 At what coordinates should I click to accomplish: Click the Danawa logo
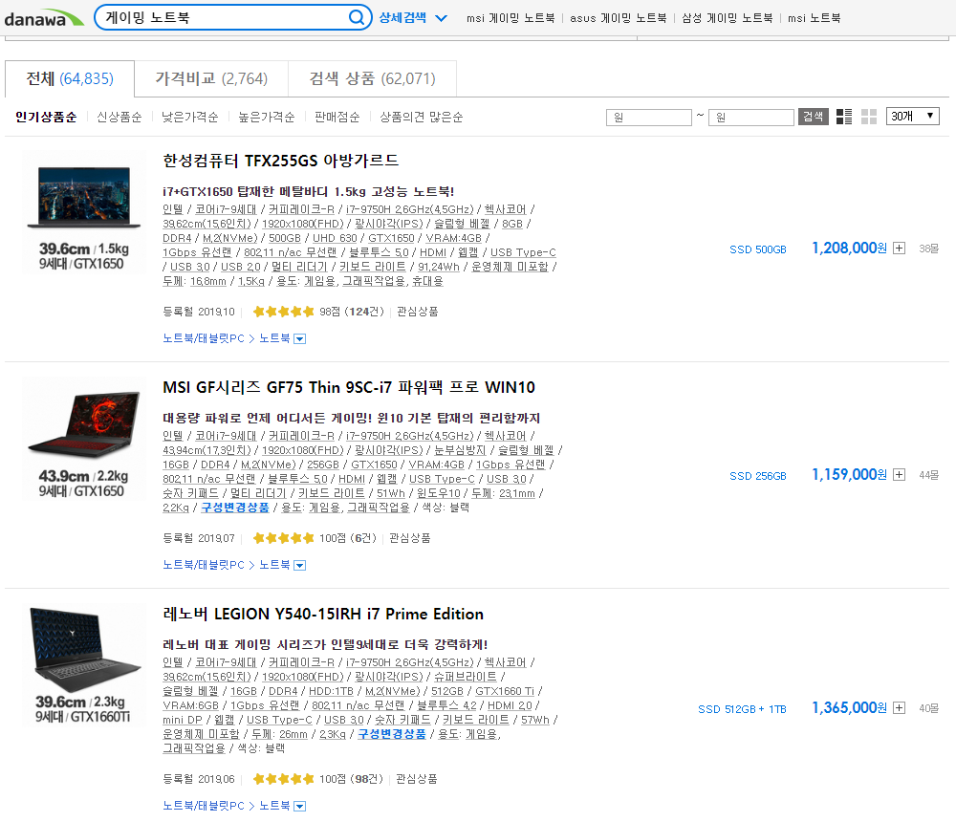point(44,18)
